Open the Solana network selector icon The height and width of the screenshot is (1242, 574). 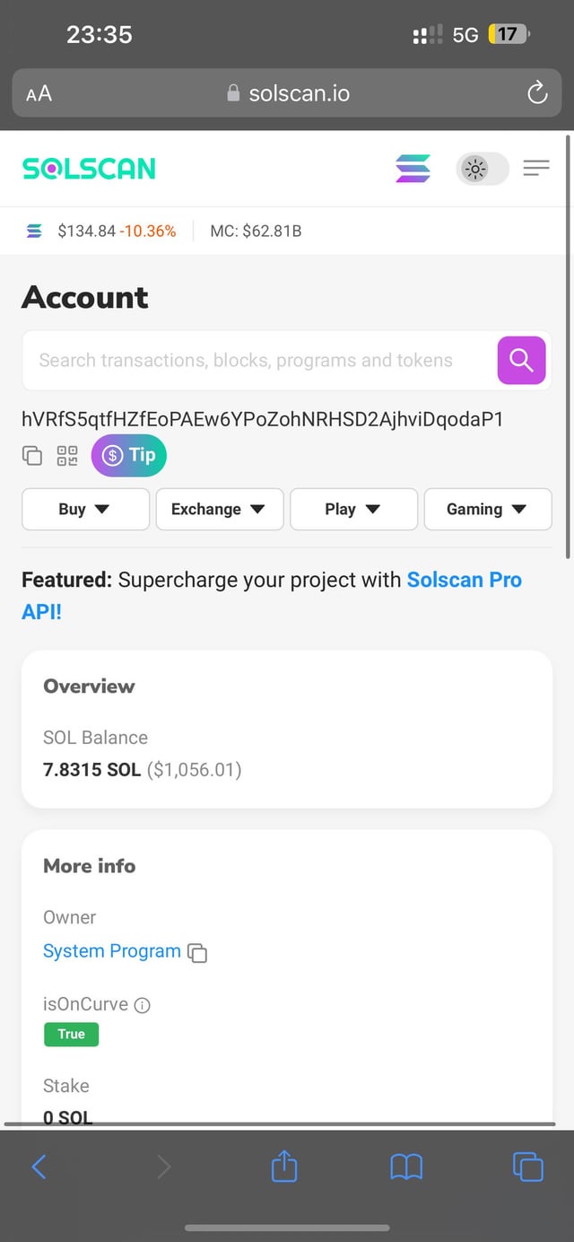click(413, 168)
